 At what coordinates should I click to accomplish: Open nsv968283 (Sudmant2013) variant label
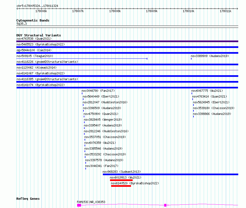coord(122,172)
